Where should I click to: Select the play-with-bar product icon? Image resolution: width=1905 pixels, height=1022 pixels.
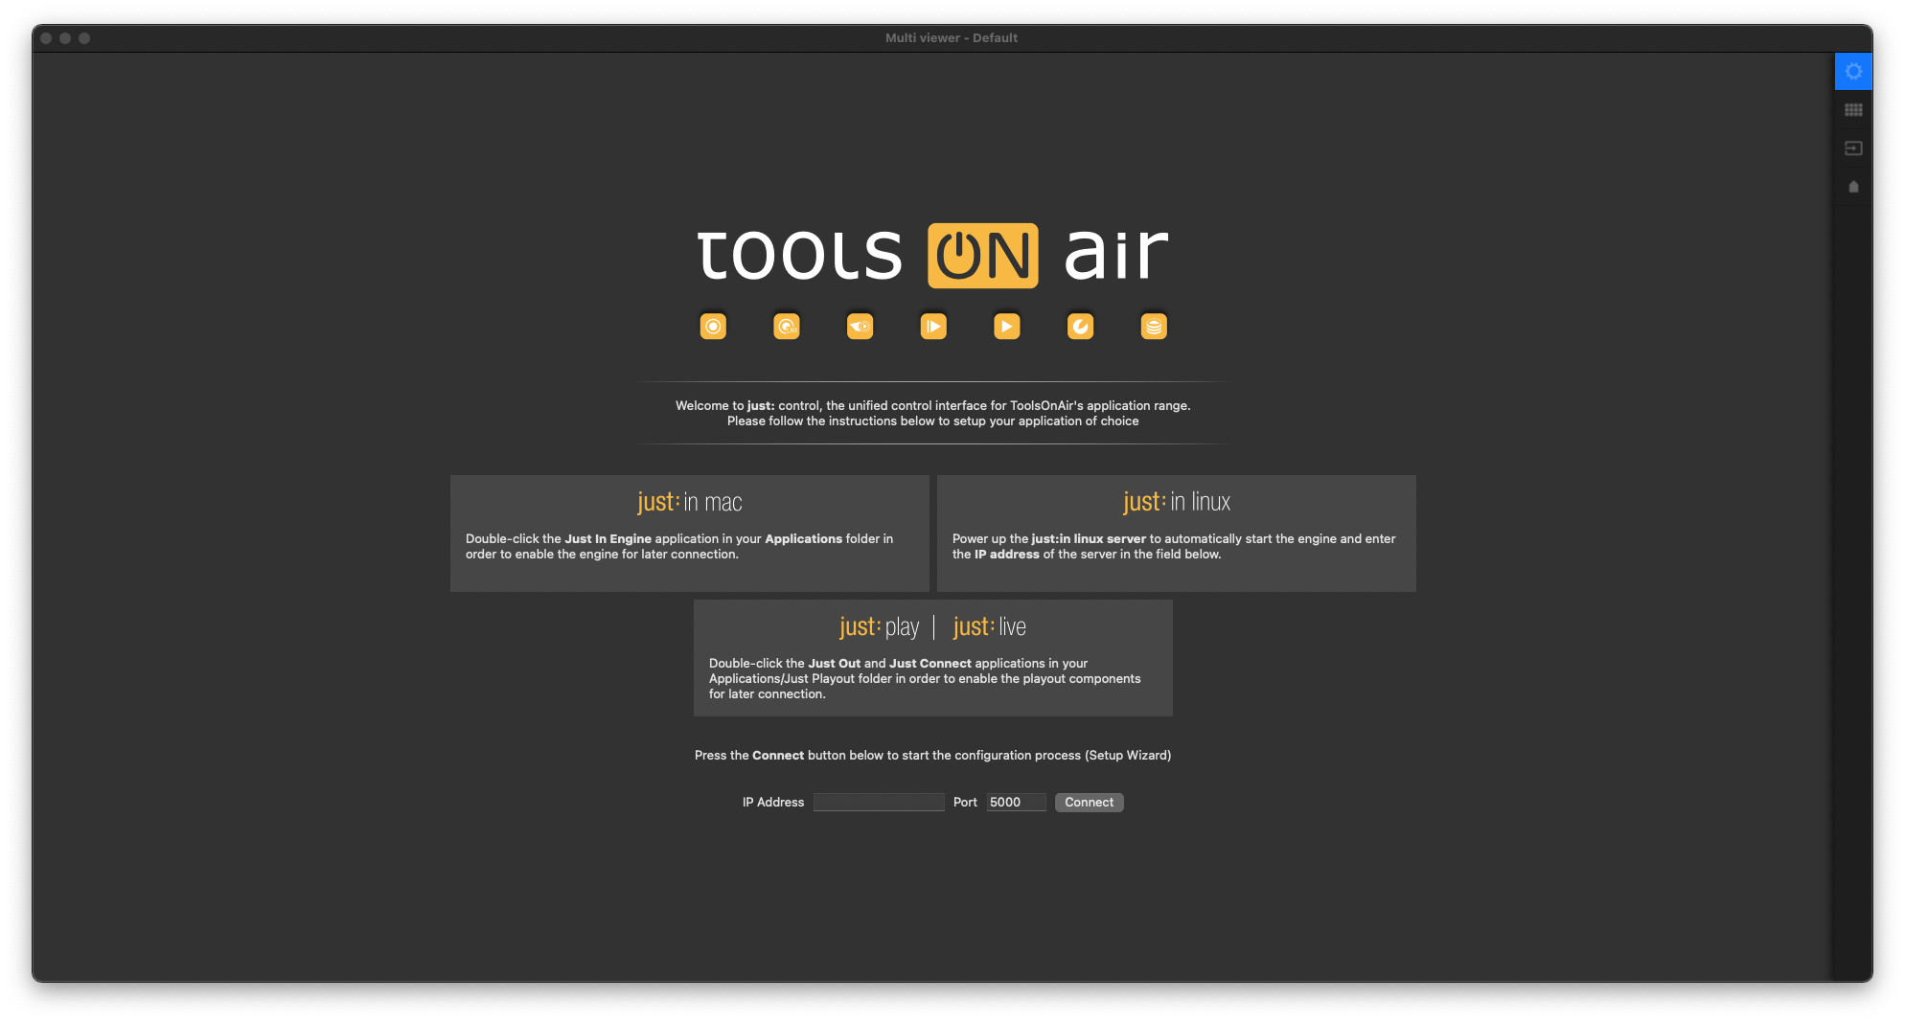click(933, 327)
